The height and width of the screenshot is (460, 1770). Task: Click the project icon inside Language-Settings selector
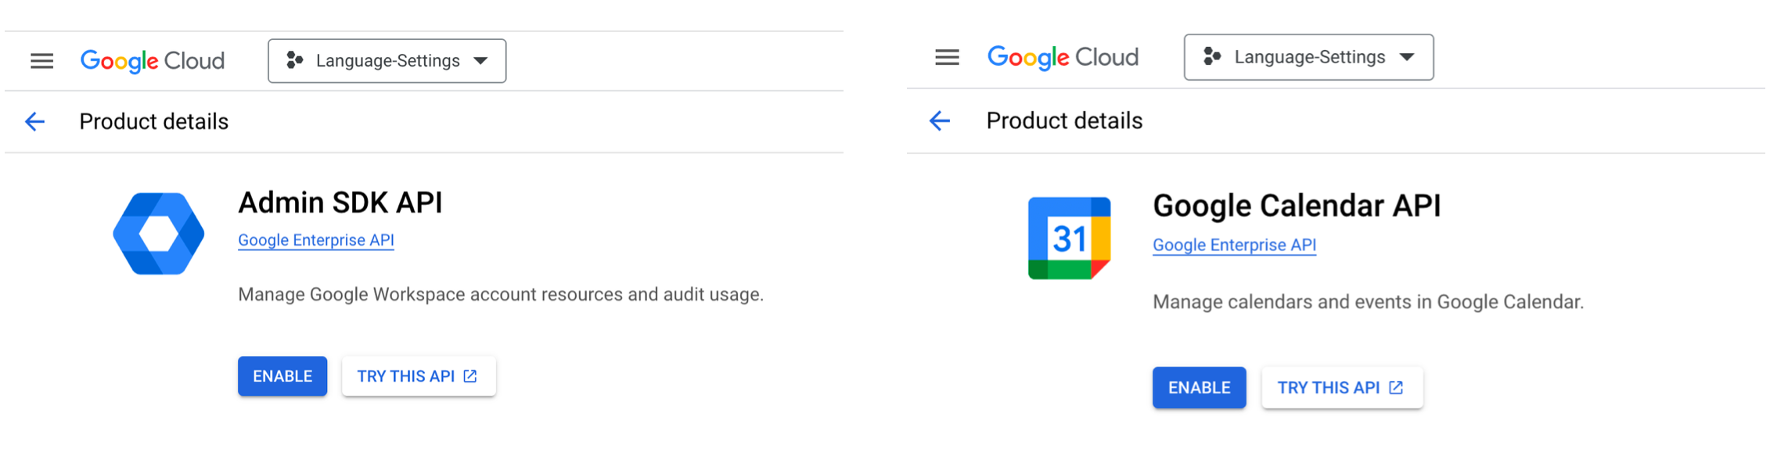[x=295, y=60]
